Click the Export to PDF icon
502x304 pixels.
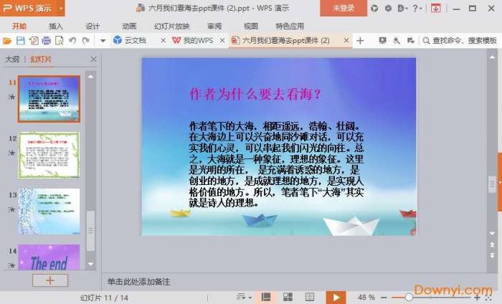33,41
